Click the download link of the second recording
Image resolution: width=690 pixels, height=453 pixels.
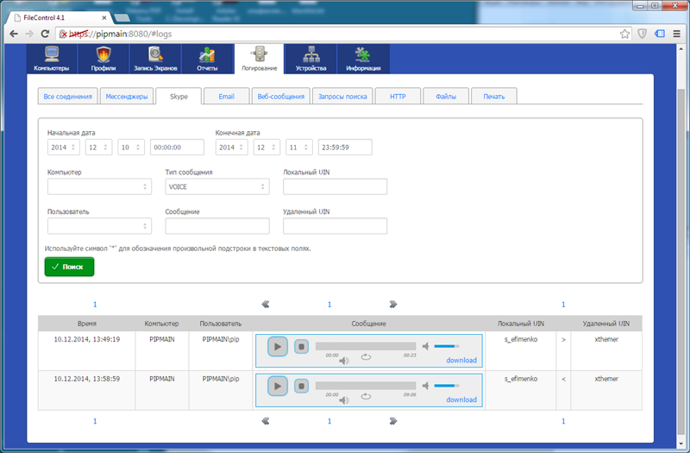click(461, 400)
